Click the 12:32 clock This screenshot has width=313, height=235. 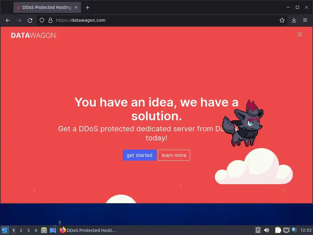[306, 230]
